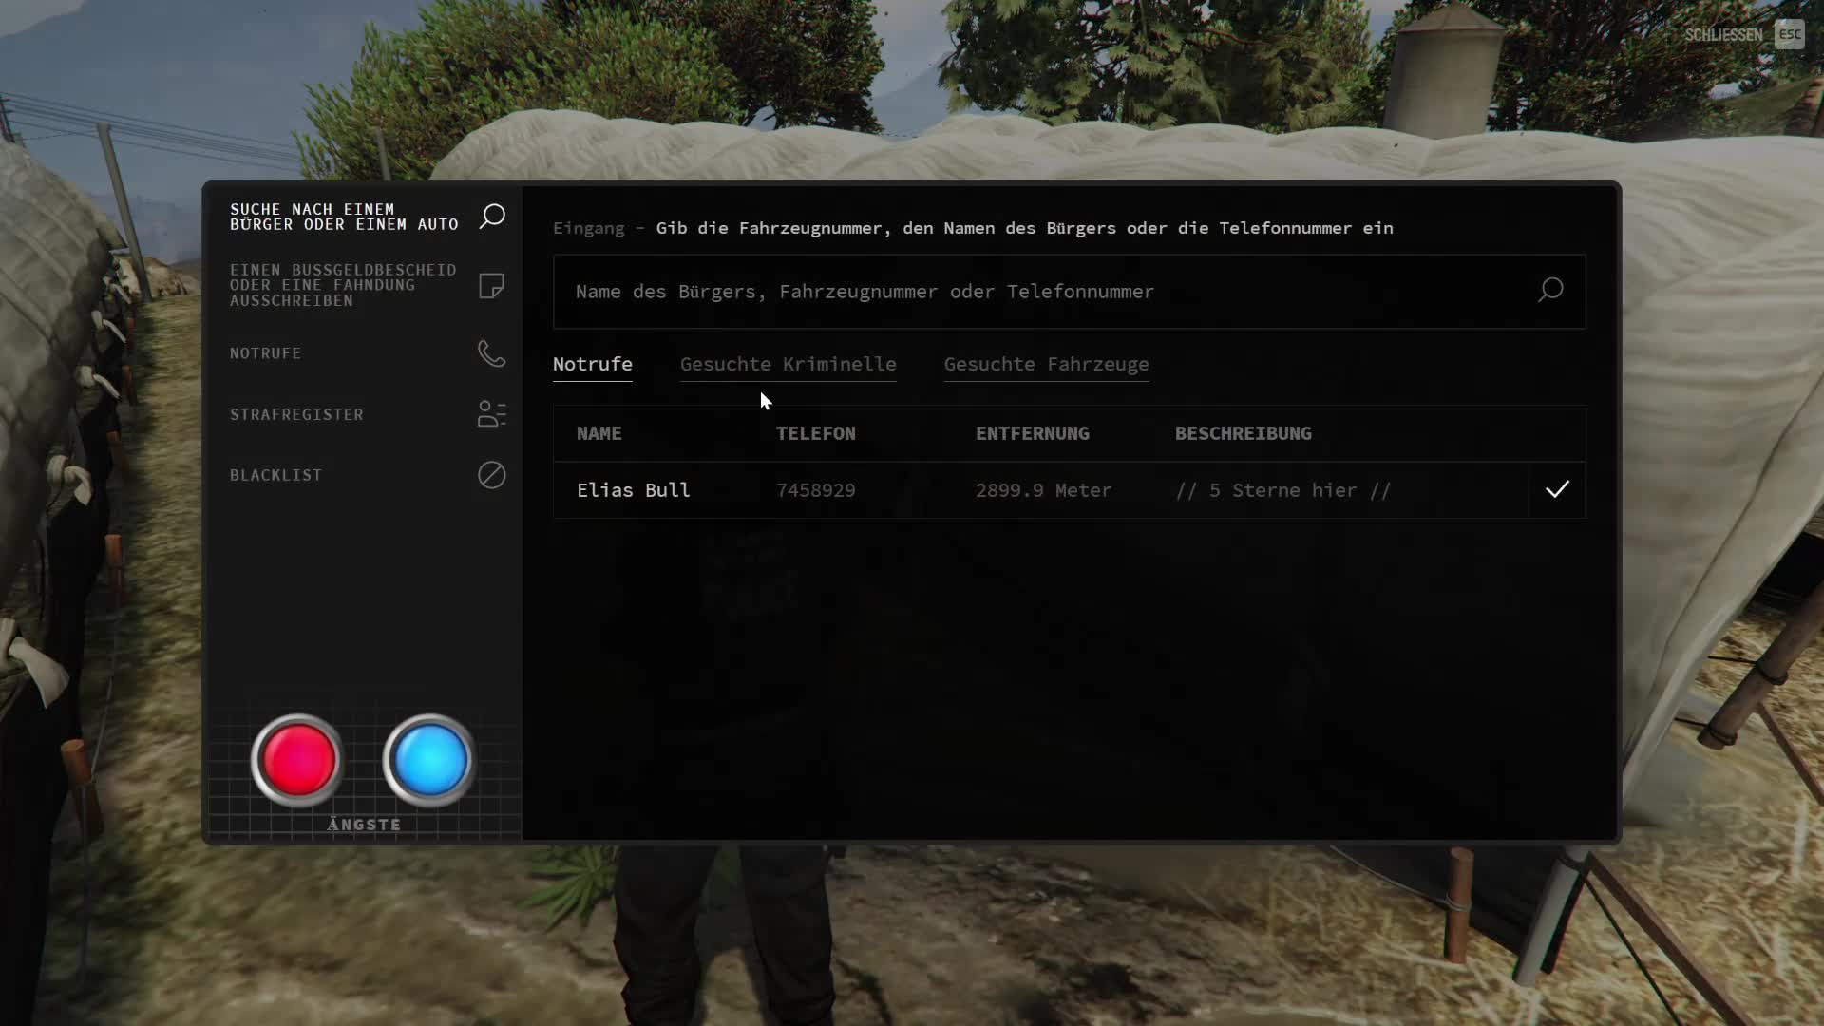1824x1026 pixels.
Task: Open Suche nach einem Bürger menu
Action: pyautogui.click(x=344, y=217)
